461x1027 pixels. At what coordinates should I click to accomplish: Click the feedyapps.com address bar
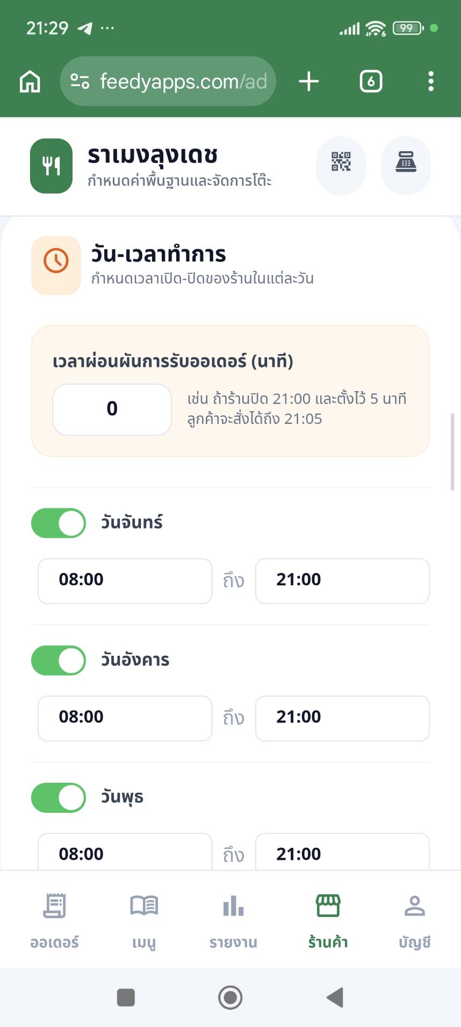coord(183,82)
